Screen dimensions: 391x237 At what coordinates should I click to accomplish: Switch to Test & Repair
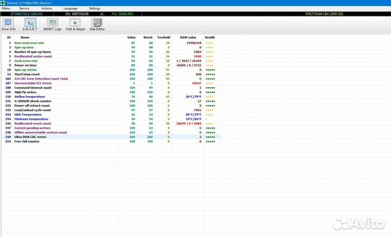pyautogui.click(x=74, y=24)
